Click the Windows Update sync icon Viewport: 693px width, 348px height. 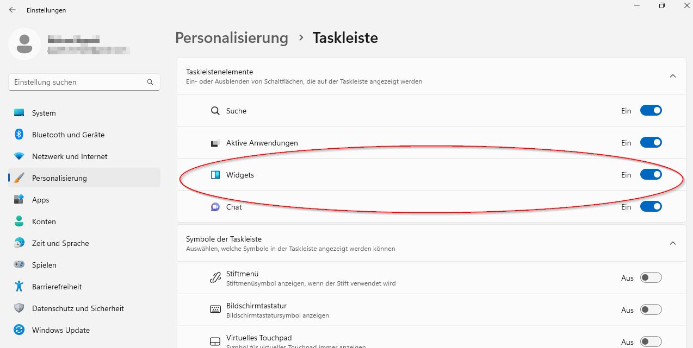[19, 330]
